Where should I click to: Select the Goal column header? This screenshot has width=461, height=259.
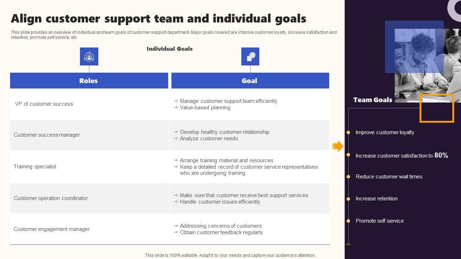coord(250,81)
